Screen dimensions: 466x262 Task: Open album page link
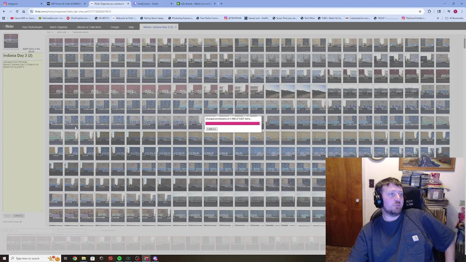[x=12, y=222]
